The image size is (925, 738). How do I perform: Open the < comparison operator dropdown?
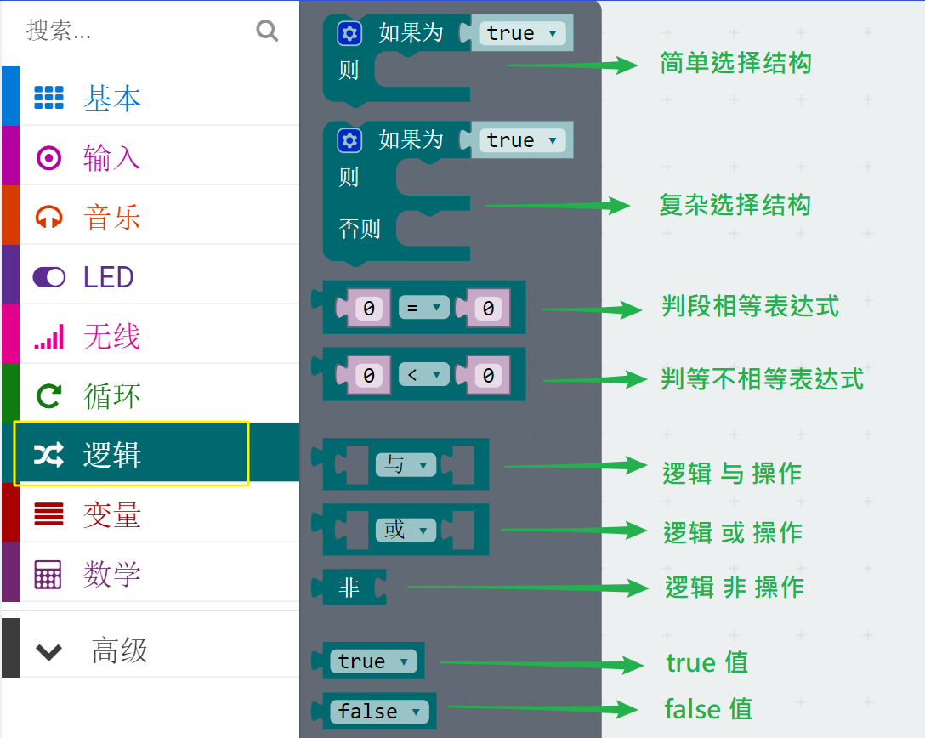point(423,375)
